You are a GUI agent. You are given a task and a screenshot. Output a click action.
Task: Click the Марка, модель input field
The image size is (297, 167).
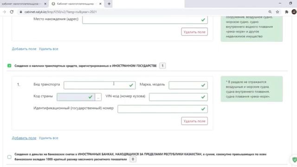(x=188, y=85)
